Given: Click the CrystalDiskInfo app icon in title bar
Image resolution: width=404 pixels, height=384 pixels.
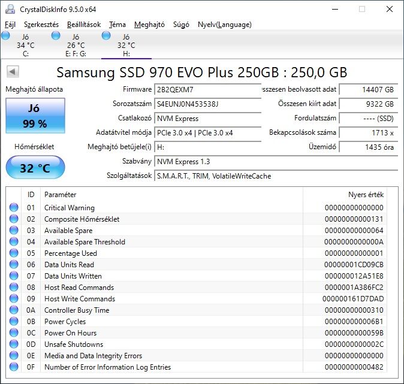Looking at the screenshot, I should [x=10, y=9].
